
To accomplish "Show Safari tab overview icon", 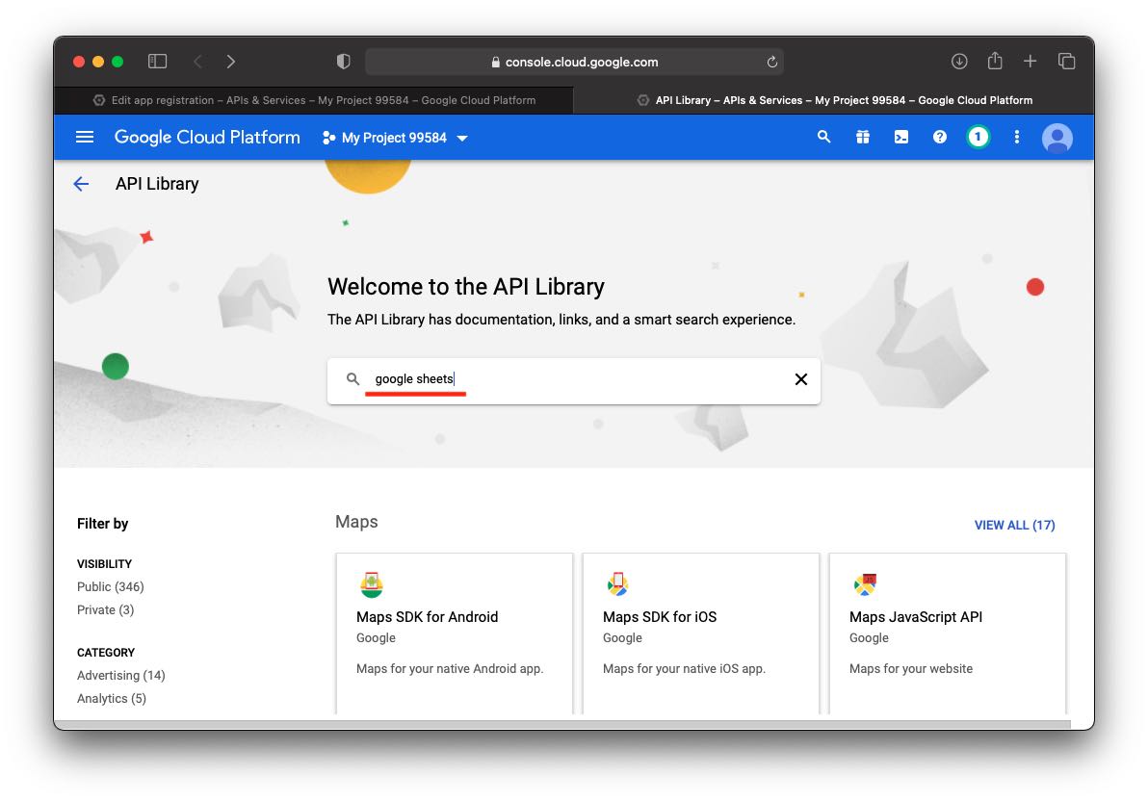I will (1066, 62).
